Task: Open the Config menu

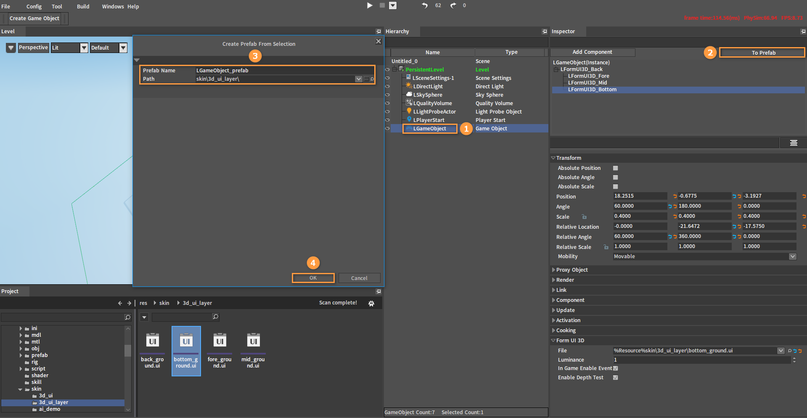Action: (x=34, y=6)
